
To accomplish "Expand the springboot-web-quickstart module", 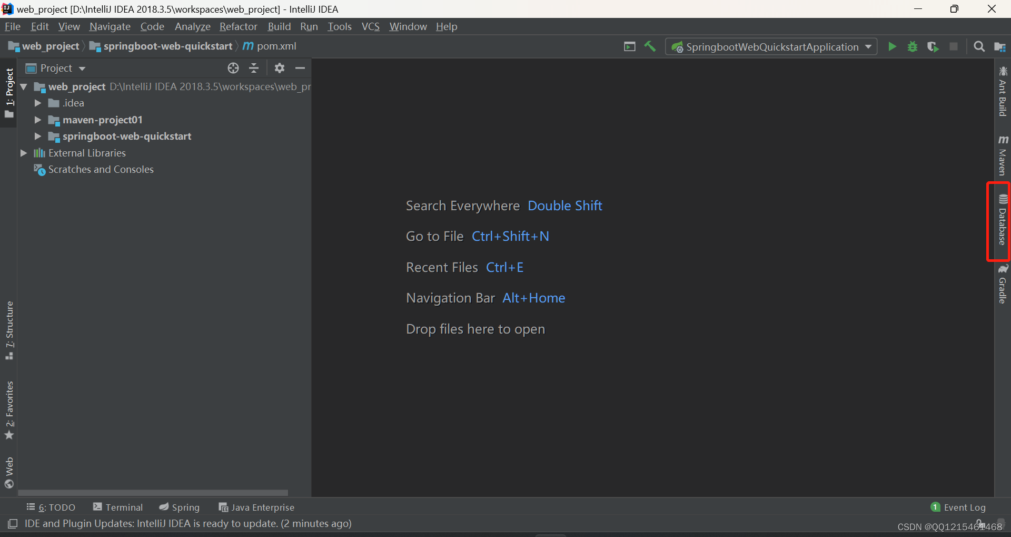I will (38, 136).
